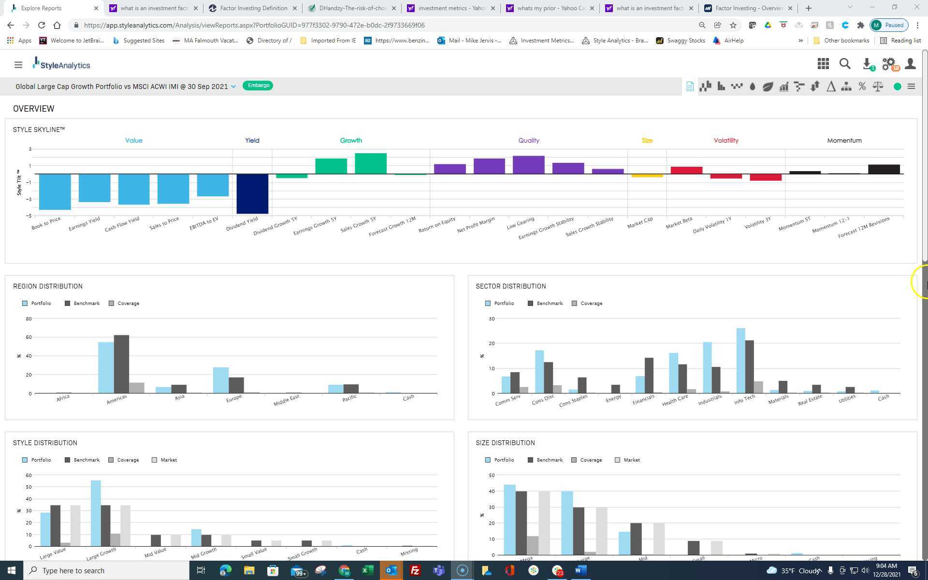928x580 pixels.
Task: Toggle Coverage legend in Sector Distribution
Action: 587,304
